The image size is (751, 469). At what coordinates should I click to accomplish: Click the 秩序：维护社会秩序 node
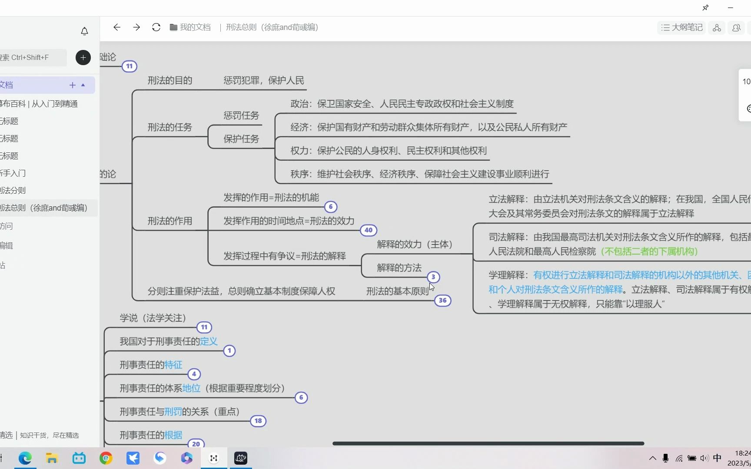tap(420, 174)
